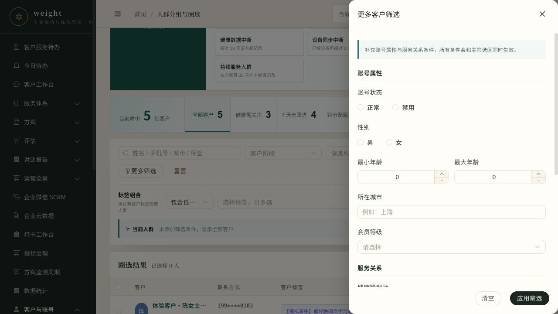Expand the 服务体系 menu
Screen dimensions: 558x314
point(77,103)
